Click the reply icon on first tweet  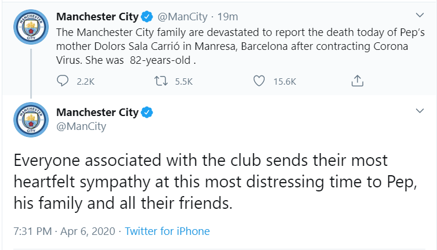click(x=63, y=82)
